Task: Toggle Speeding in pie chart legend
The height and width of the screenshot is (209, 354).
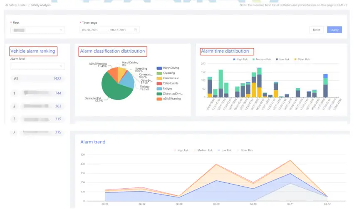Action: click(x=166, y=73)
